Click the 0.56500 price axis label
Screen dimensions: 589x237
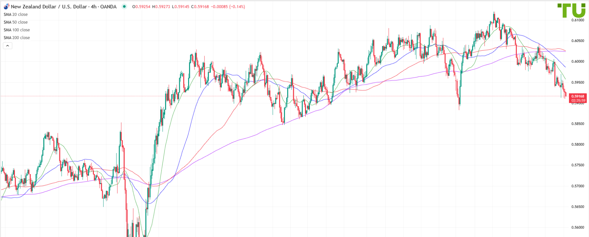578,207
